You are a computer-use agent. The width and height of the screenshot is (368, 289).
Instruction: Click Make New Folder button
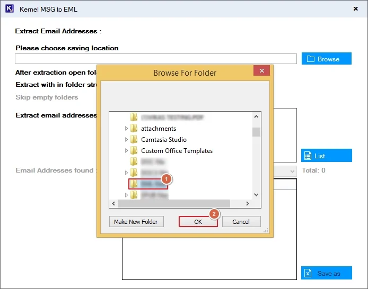[x=136, y=222]
